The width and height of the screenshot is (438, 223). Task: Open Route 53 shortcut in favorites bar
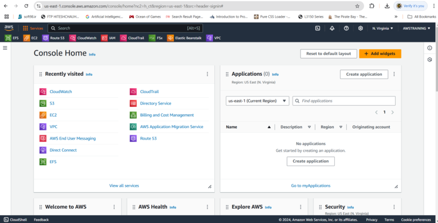(x=54, y=38)
